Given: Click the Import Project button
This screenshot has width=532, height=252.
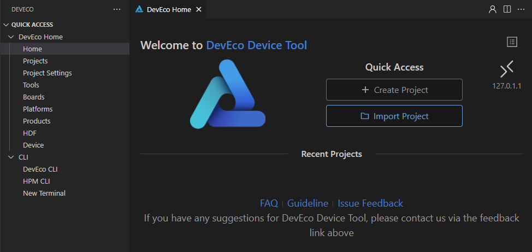Looking at the screenshot, I should (x=394, y=116).
